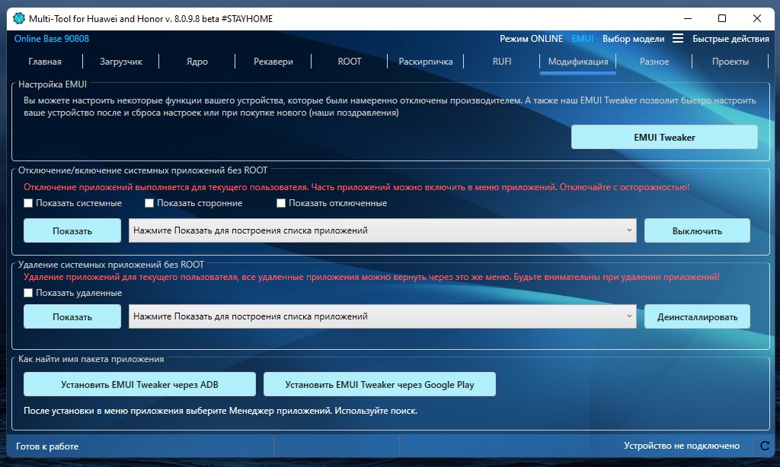The image size is (780, 467).
Task: Open Быстрые действия text in the header
Action: (730, 39)
